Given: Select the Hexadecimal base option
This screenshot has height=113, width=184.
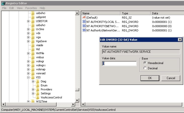Looking at the screenshot, I should pos(145,63).
